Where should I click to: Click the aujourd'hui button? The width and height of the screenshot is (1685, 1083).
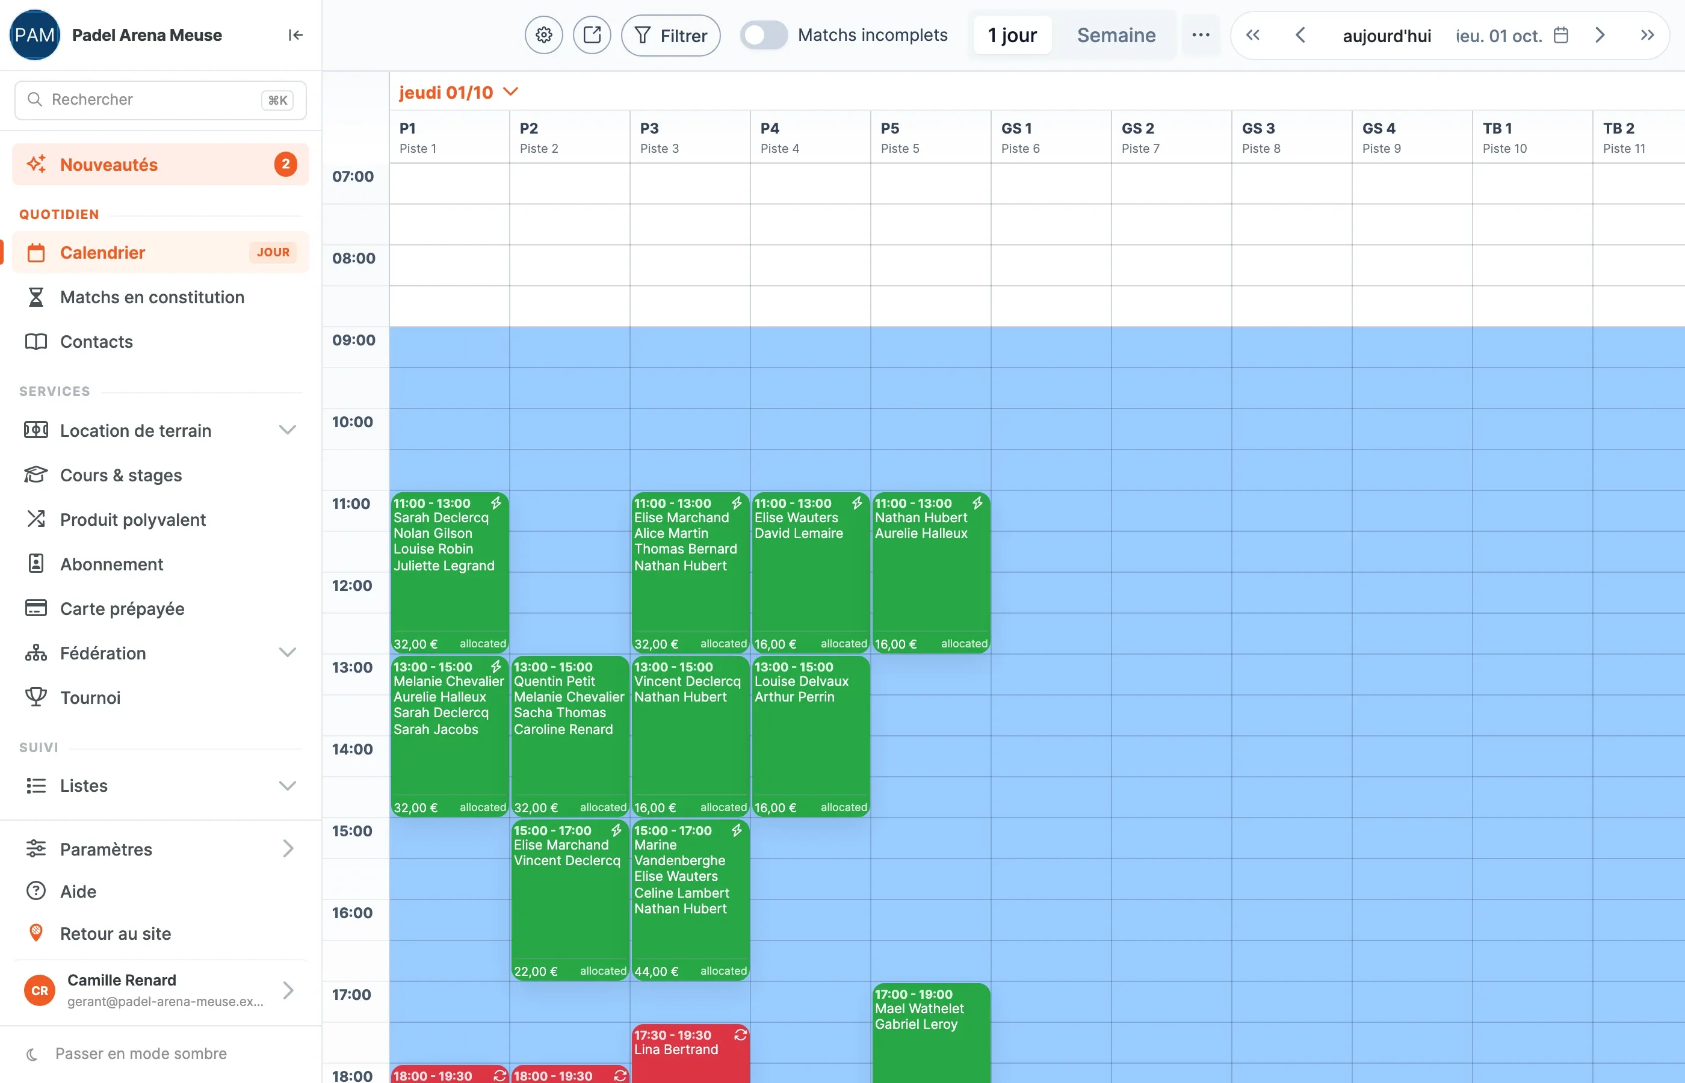click(x=1387, y=36)
